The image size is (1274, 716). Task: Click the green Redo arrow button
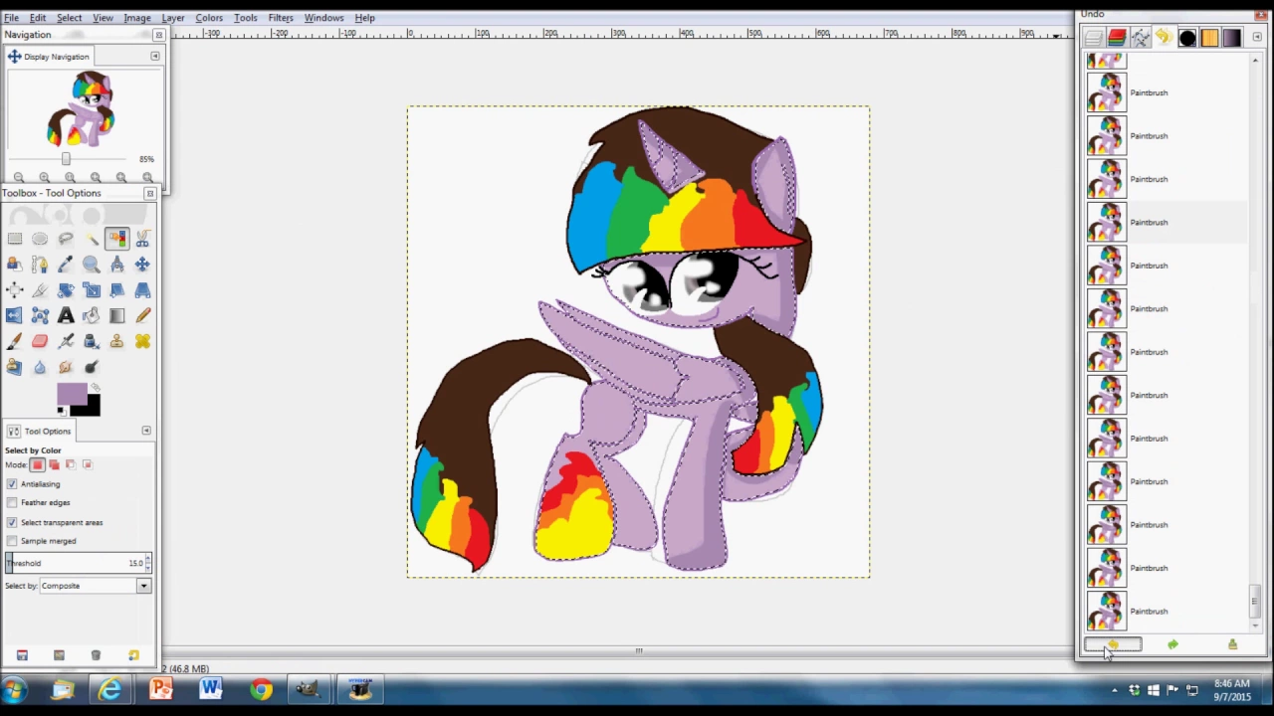[1172, 645]
